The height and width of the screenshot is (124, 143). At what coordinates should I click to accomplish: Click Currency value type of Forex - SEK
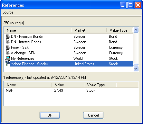[x=116, y=47]
